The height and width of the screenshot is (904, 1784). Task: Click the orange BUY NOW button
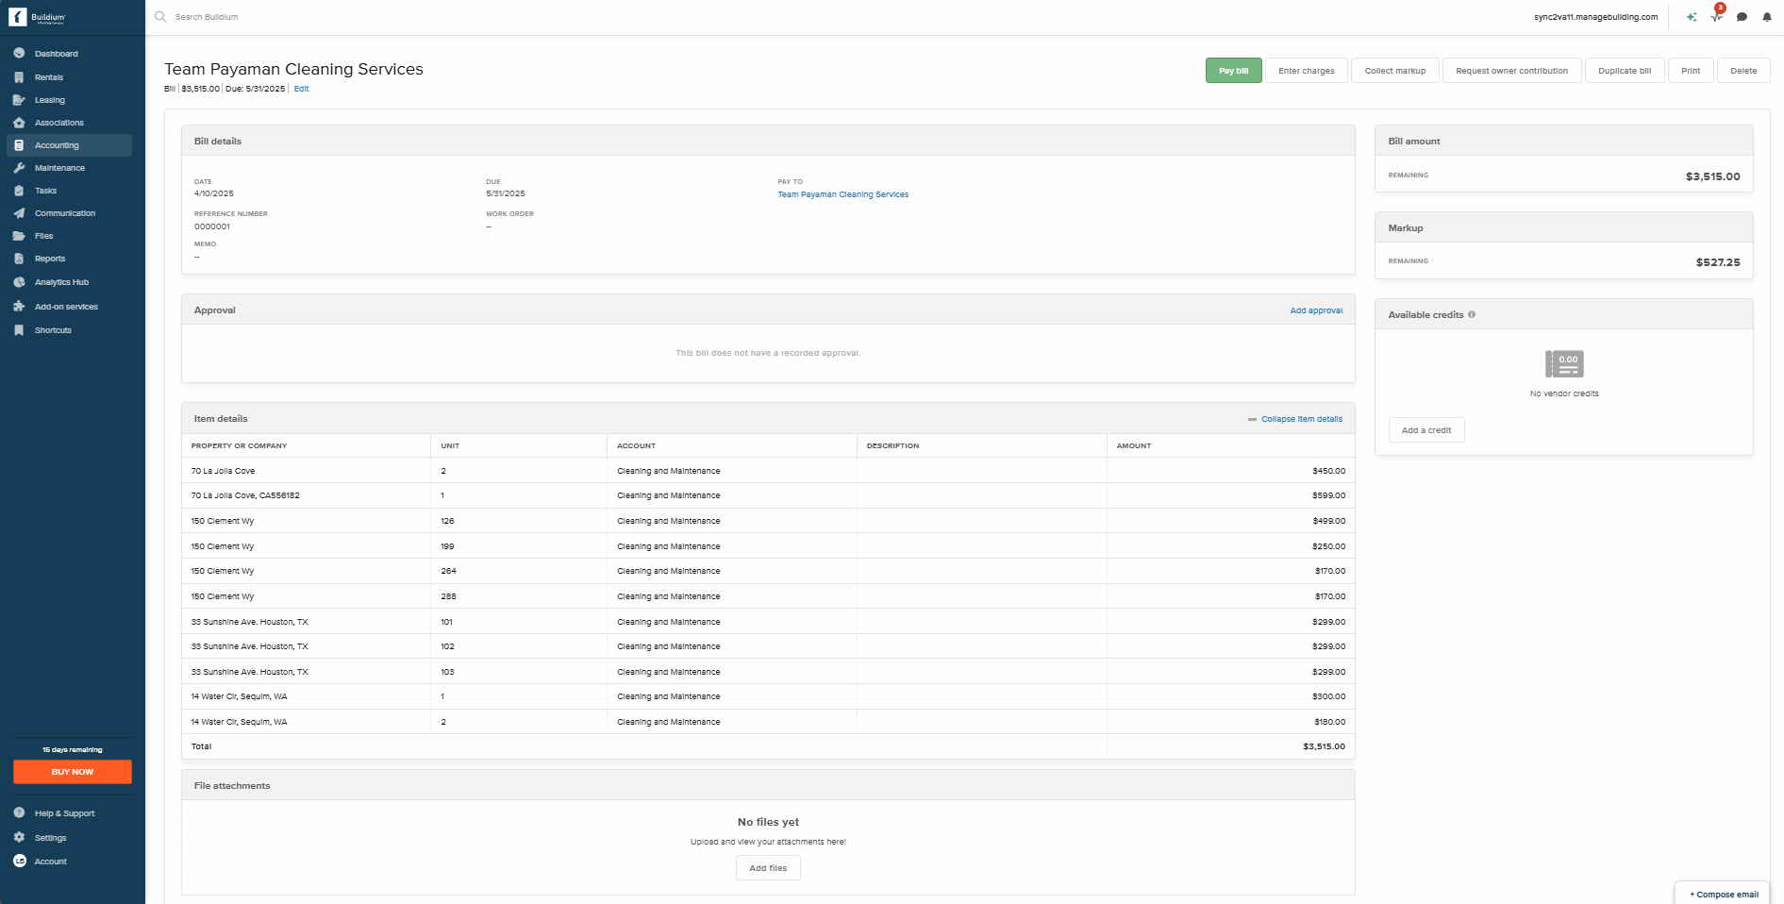tap(73, 772)
